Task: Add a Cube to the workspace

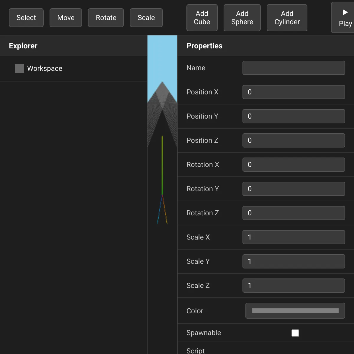Action: [x=202, y=18]
